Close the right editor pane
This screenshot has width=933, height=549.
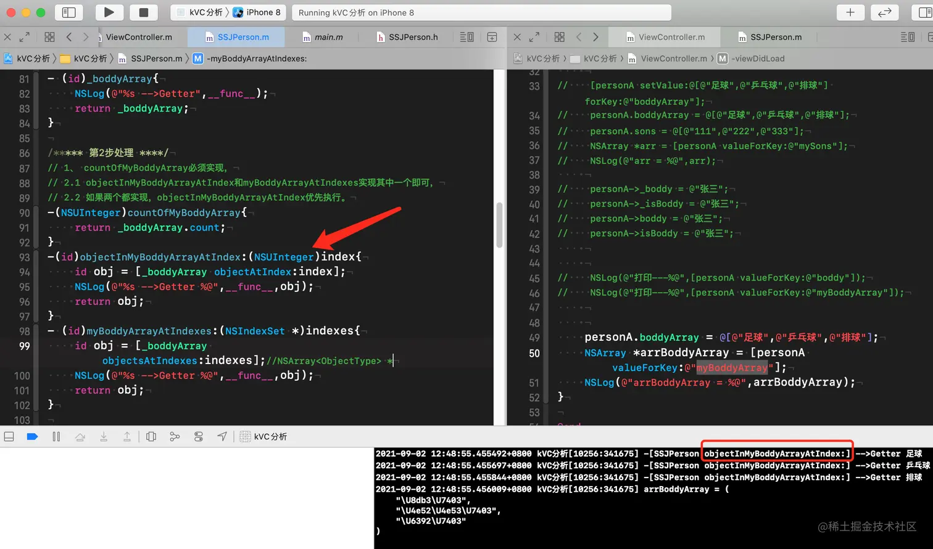(517, 37)
